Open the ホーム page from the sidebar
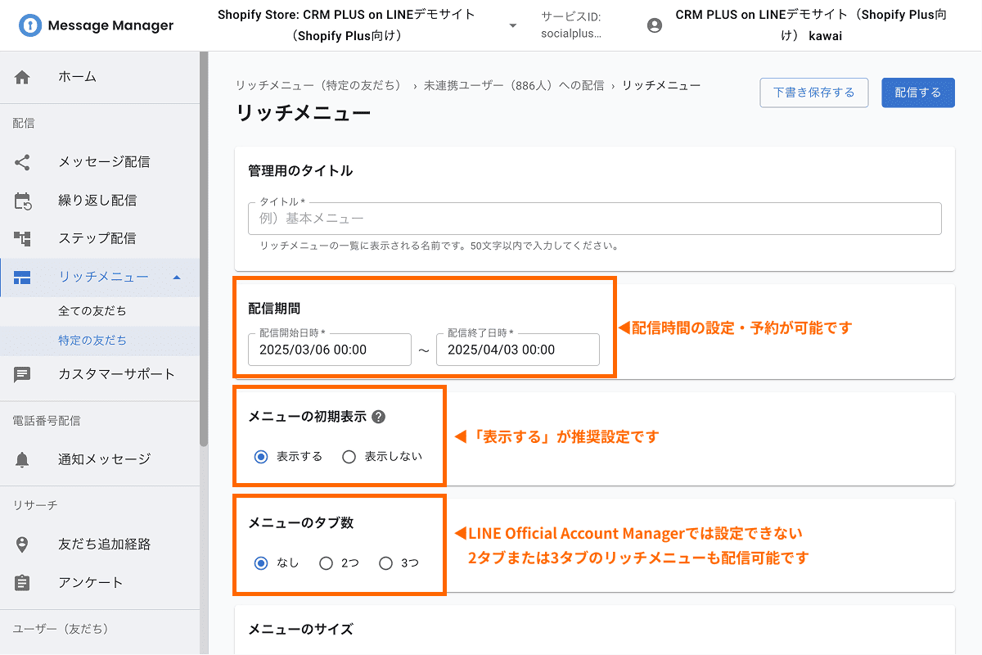This screenshot has width=982, height=655. coord(22,77)
